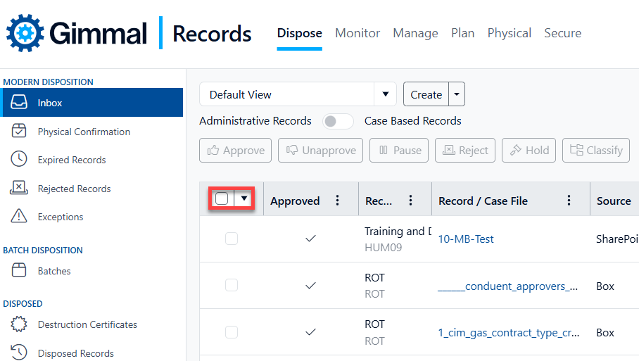Check the select-all header checkbox
Image resolution: width=639 pixels, height=361 pixels.
coord(222,198)
